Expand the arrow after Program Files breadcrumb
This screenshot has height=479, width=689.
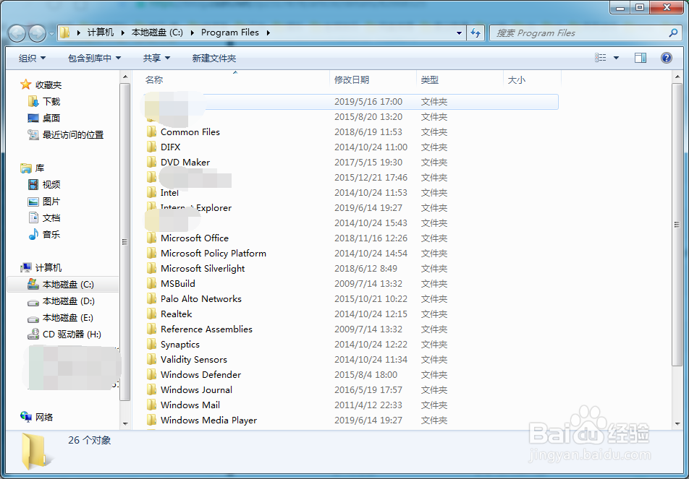point(268,33)
